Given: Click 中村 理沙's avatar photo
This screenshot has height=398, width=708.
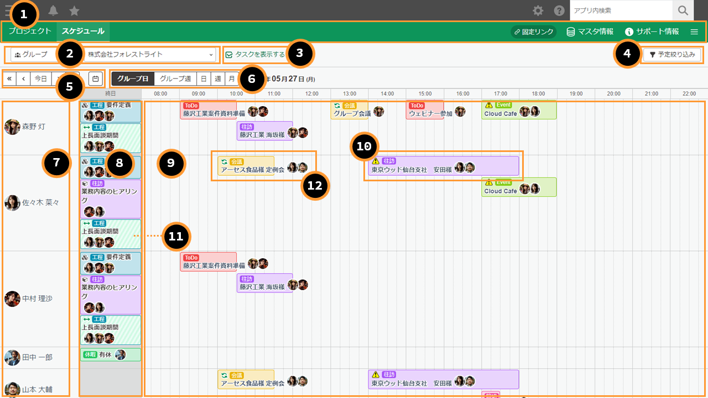Looking at the screenshot, I should [12, 298].
